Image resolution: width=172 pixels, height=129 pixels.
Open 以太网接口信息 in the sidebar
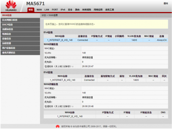point(20,20)
